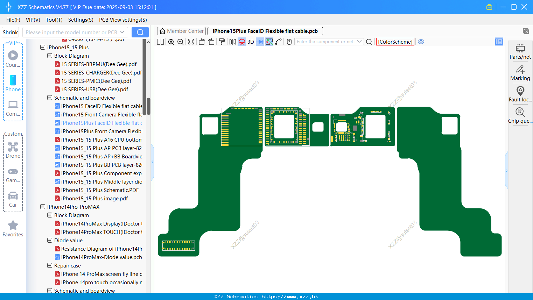The height and width of the screenshot is (300, 533).
Task: Open the PCB View settings(S) menu
Action: (x=123, y=20)
